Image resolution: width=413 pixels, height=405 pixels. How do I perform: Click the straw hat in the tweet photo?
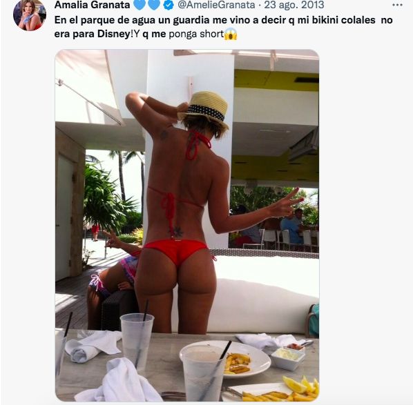tap(204, 109)
